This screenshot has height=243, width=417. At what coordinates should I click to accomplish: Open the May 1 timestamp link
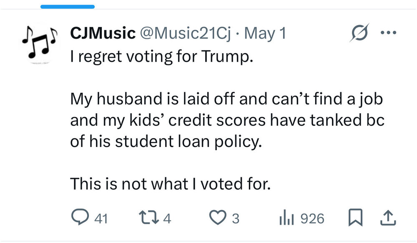[x=265, y=33]
